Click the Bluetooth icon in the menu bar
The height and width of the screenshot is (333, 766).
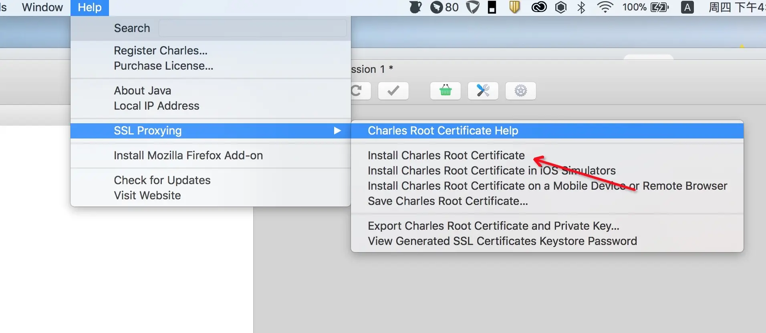581,7
